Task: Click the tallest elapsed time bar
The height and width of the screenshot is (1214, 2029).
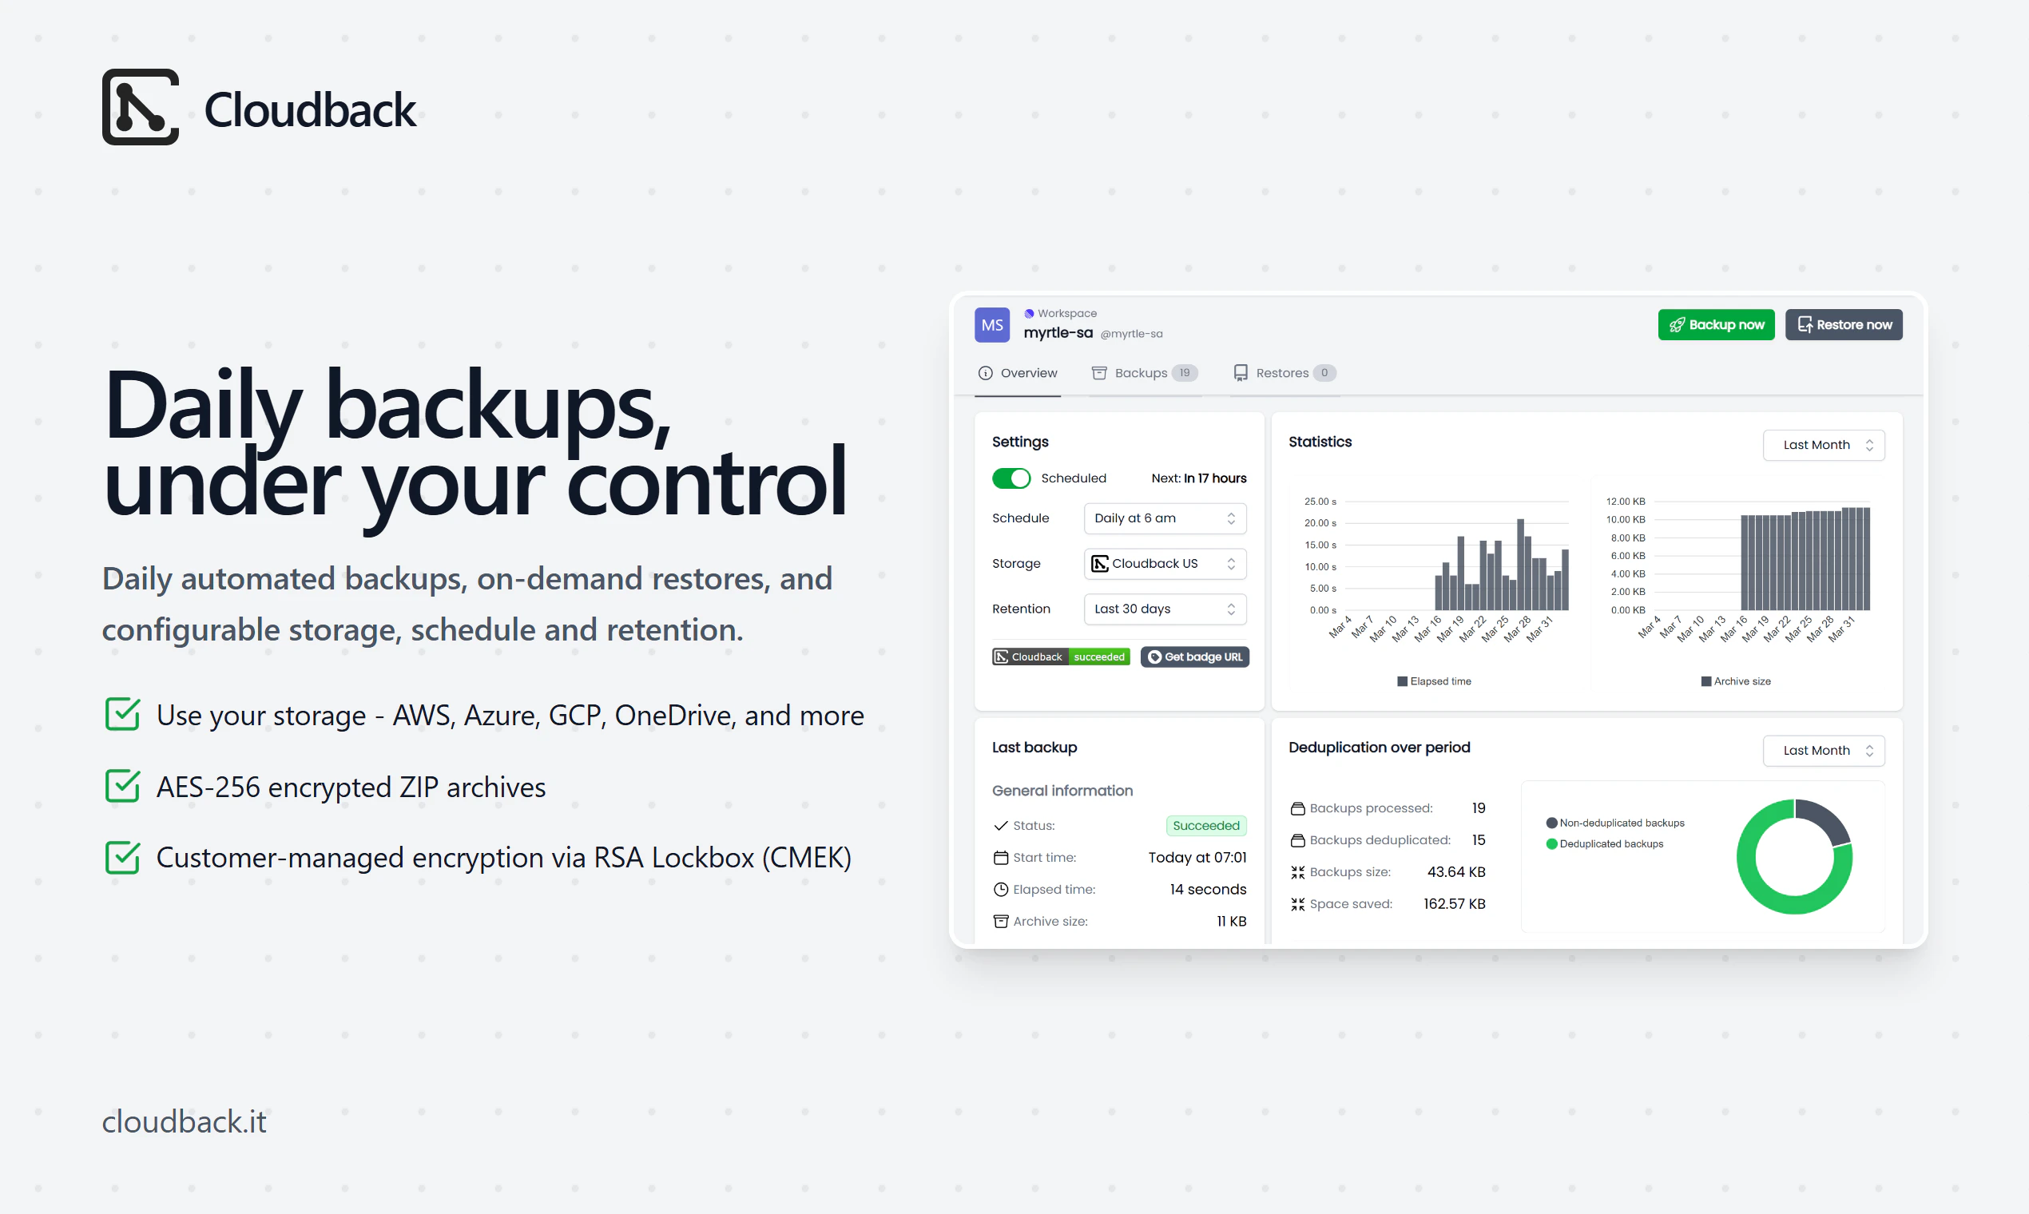Action: 1520,565
